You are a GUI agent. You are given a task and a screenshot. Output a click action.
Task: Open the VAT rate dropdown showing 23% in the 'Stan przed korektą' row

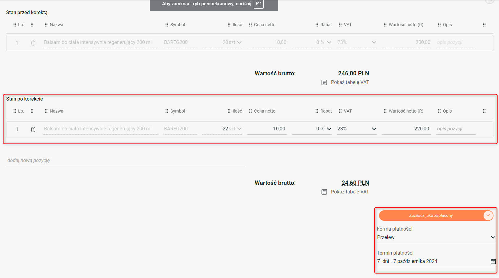coord(374,42)
